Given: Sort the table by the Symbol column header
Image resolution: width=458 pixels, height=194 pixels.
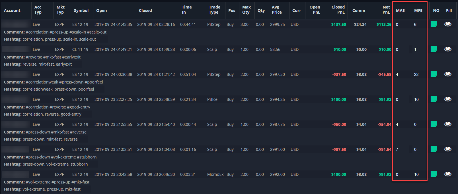Looking at the screenshot, I should (x=81, y=11).
